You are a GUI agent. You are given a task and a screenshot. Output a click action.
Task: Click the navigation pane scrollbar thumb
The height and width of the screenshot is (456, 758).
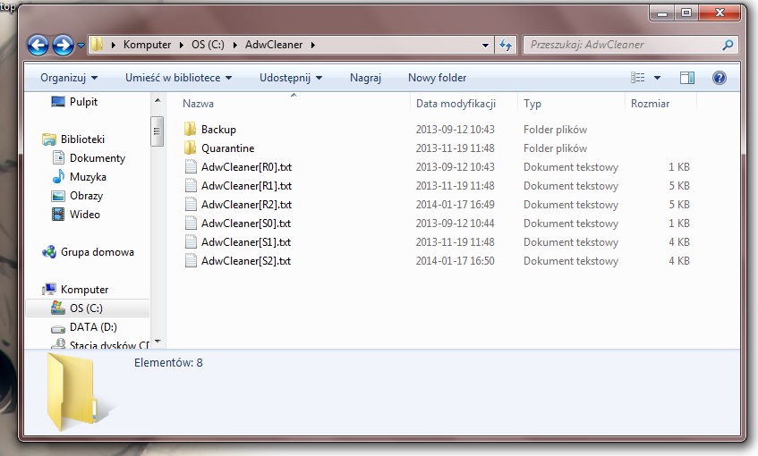[x=158, y=131]
